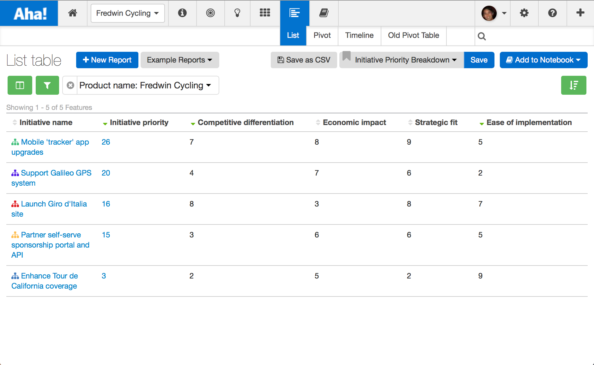Viewport: 594px width, 365px height.
Task: Click the New Report button
Action: [x=107, y=60]
